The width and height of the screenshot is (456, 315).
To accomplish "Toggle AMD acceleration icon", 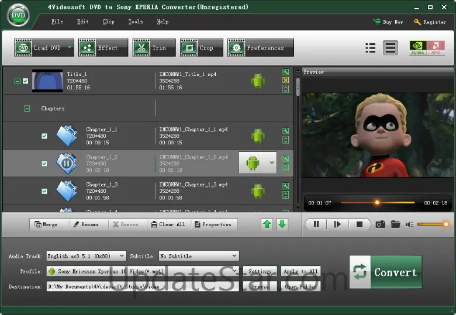I will pos(436,48).
